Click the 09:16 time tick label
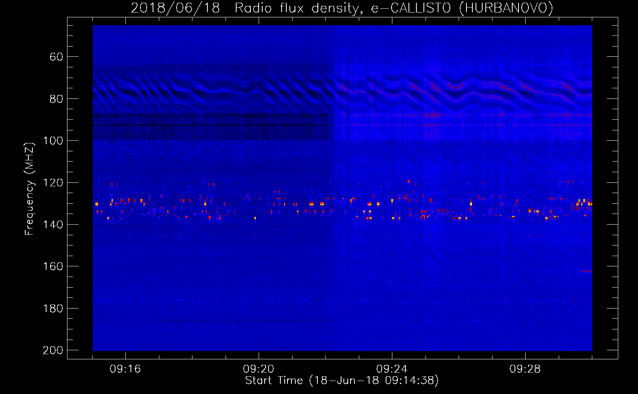The image size is (638, 394). click(x=125, y=369)
